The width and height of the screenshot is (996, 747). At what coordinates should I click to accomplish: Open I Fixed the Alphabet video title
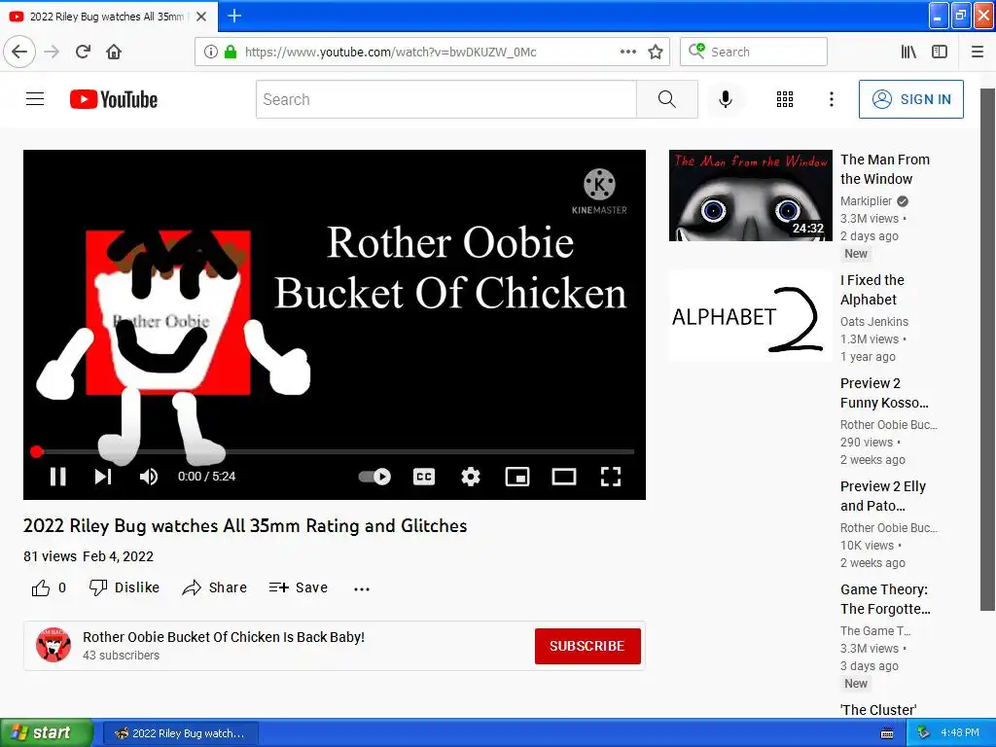tap(872, 290)
